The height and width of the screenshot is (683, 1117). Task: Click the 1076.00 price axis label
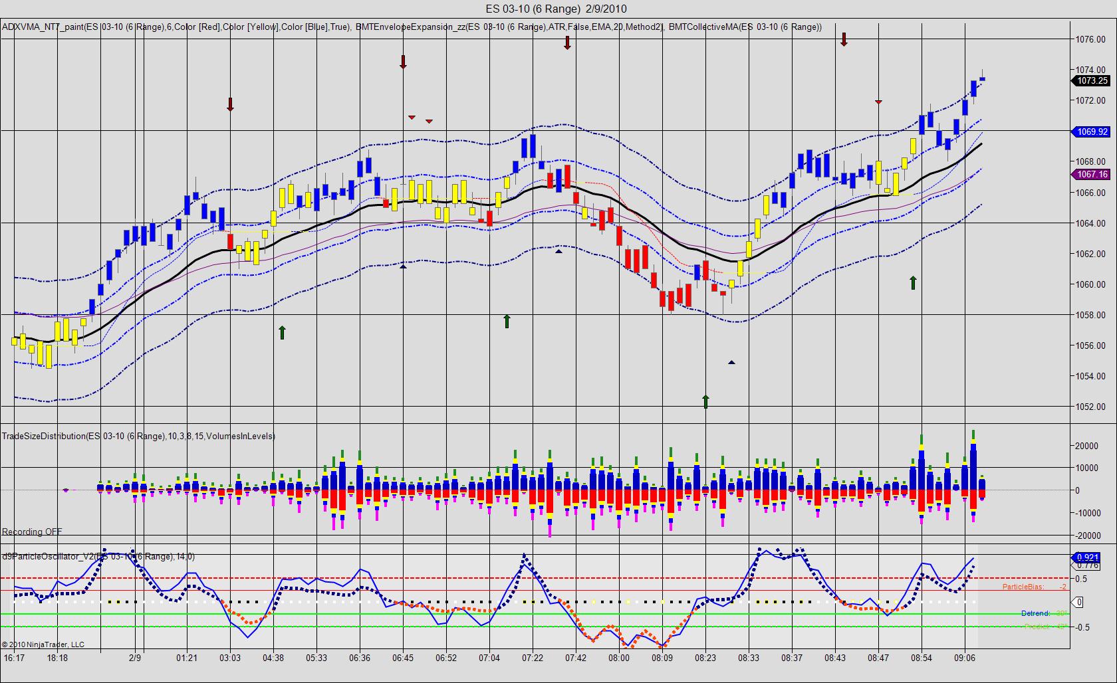(x=1090, y=39)
